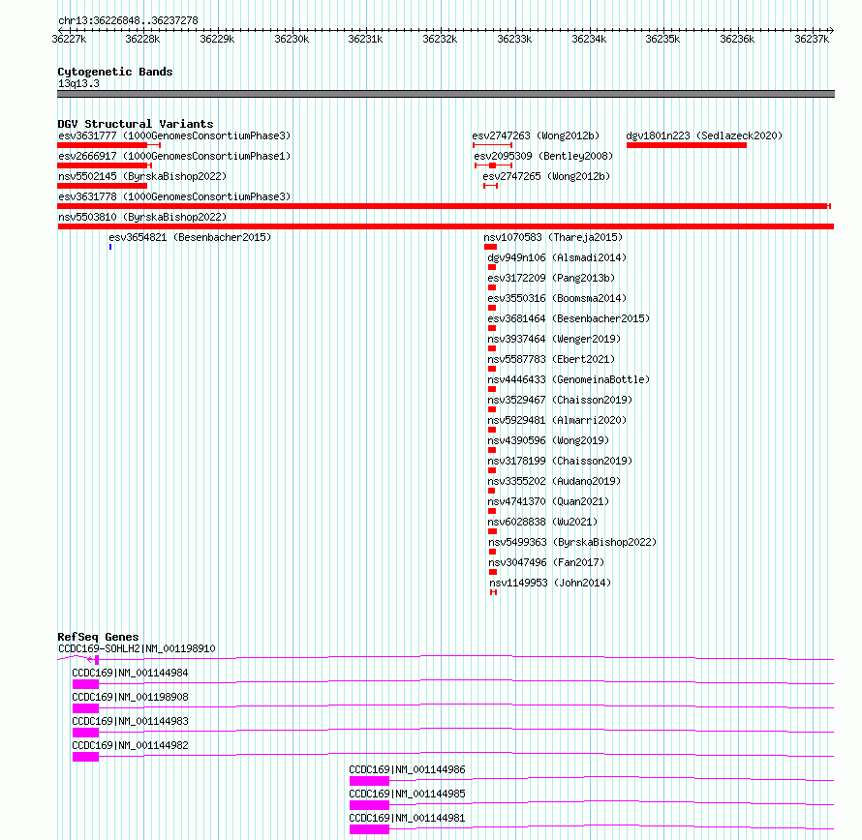
Task: Open CCDC169 NM_001198908 transcript
Action: click(130, 697)
